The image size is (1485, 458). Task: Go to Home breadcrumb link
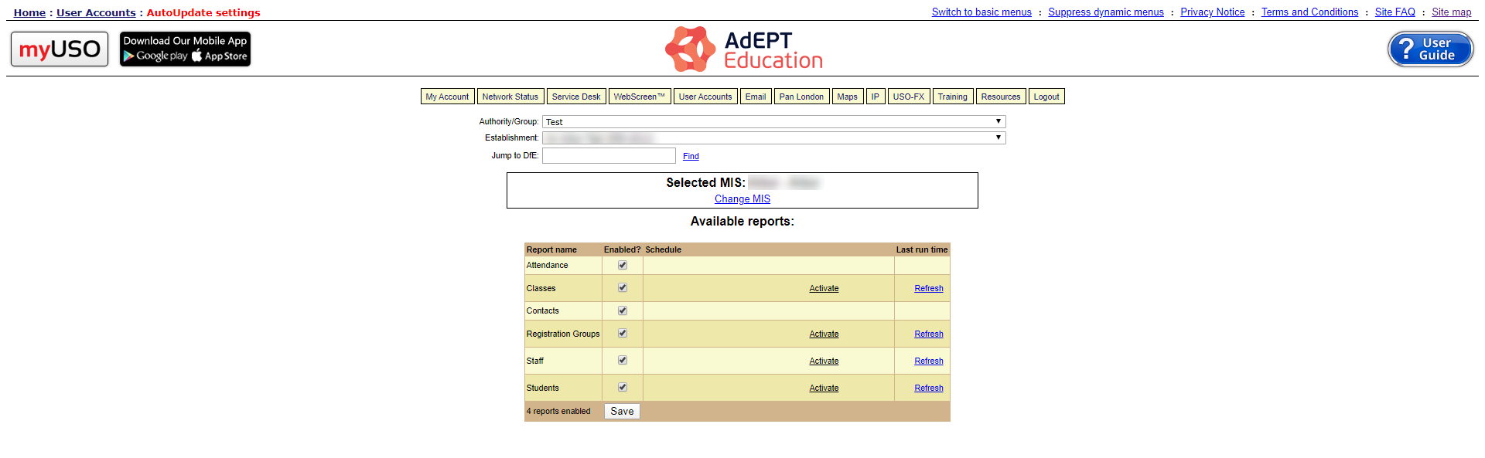(x=29, y=12)
